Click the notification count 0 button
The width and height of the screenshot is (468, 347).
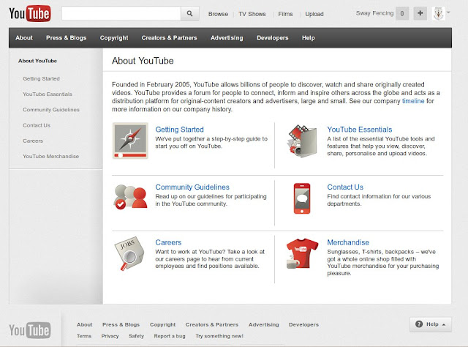coord(402,13)
